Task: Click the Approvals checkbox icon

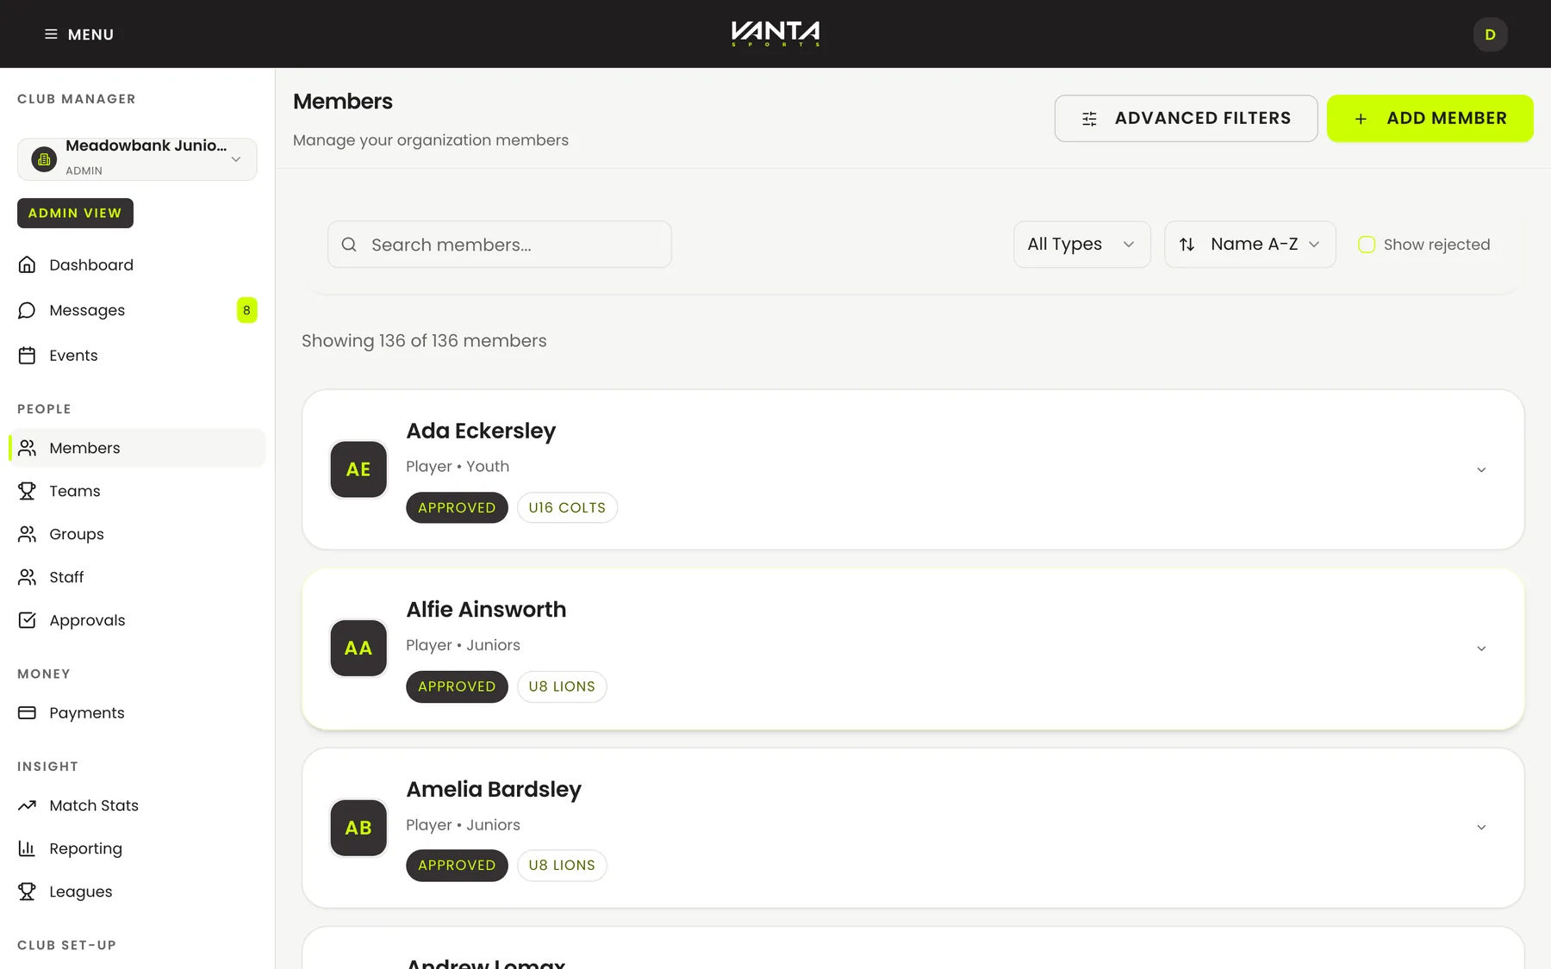Action: 28,620
